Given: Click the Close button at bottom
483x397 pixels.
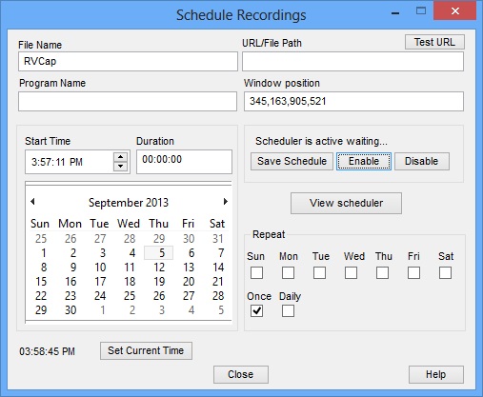Looking at the screenshot, I should click(241, 374).
